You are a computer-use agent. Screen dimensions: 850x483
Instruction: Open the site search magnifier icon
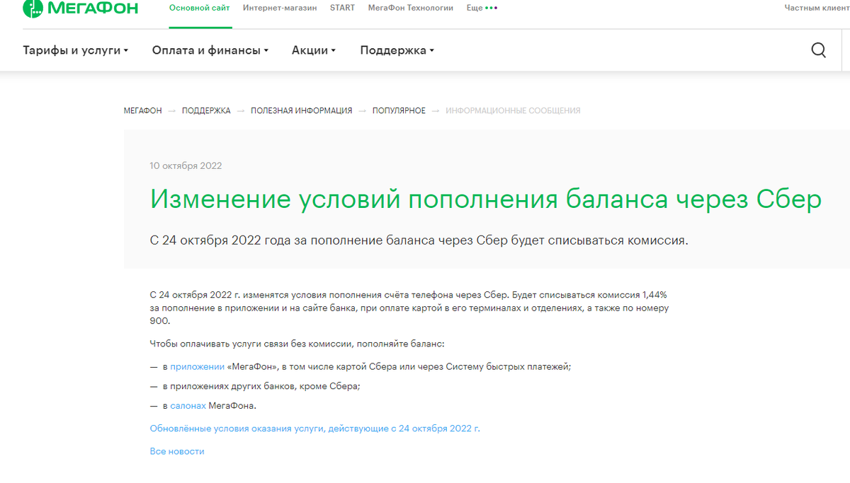[818, 50]
